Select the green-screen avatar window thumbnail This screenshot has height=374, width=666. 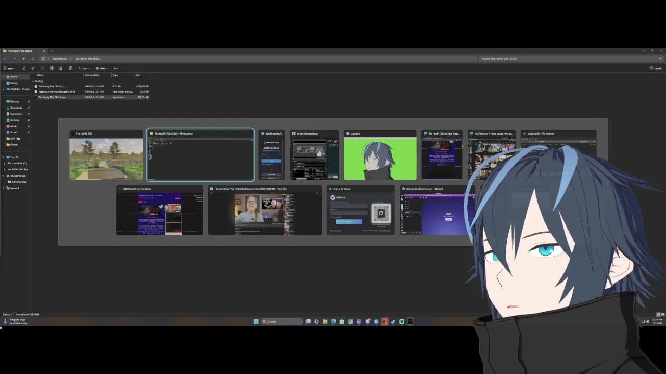click(380, 155)
